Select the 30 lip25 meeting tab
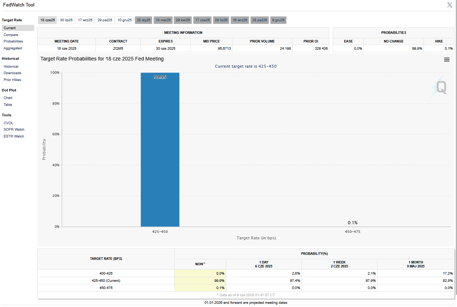 (x=66, y=20)
